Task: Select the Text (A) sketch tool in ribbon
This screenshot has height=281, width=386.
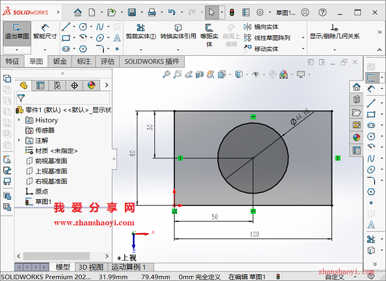Action: (117, 37)
